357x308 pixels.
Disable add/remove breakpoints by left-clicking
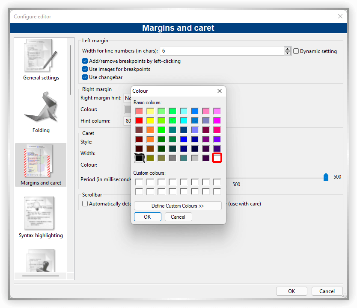pos(85,61)
